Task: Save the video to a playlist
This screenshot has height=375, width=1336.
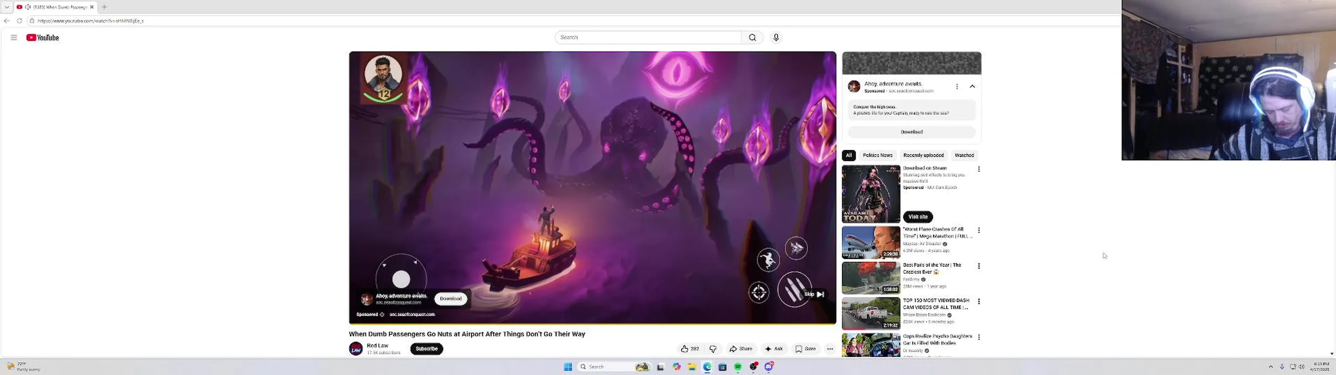Action: pyautogui.click(x=805, y=349)
